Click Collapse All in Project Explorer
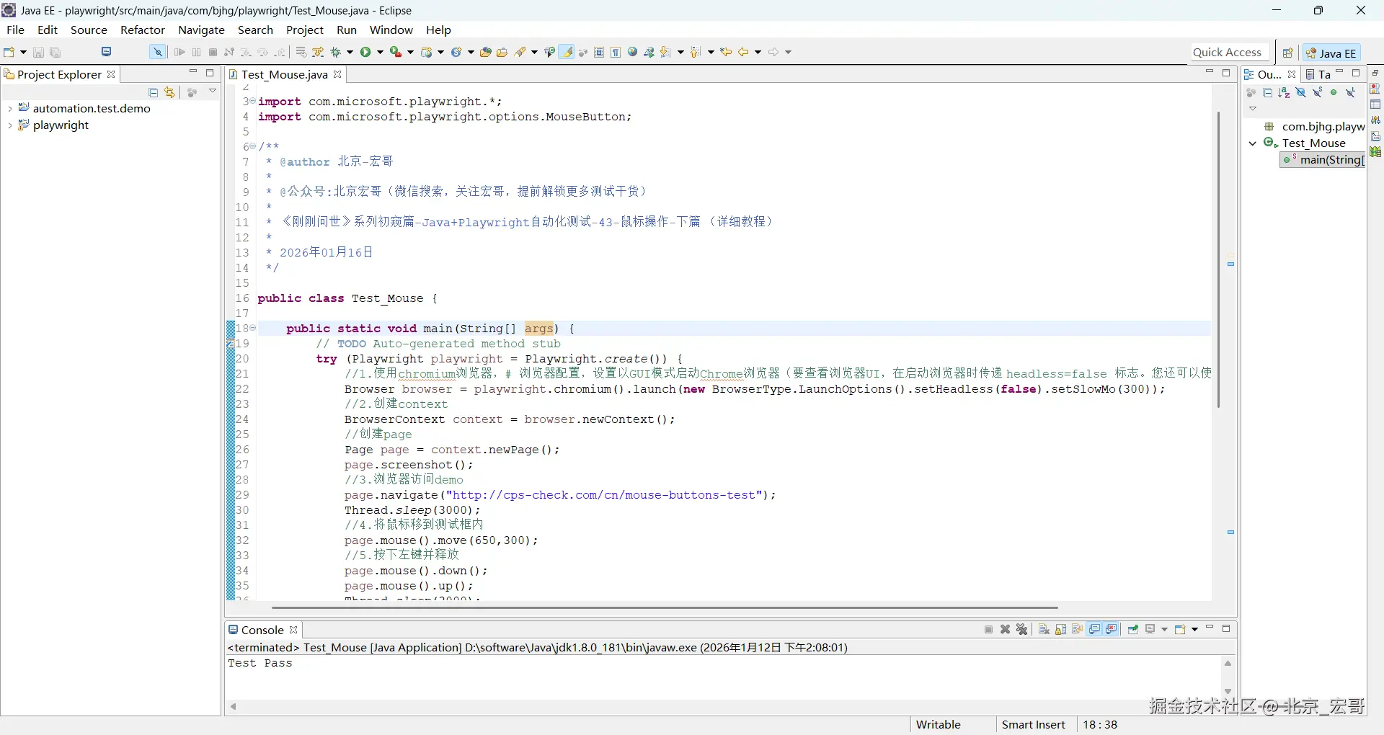The height and width of the screenshot is (735, 1384). click(x=153, y=92)
